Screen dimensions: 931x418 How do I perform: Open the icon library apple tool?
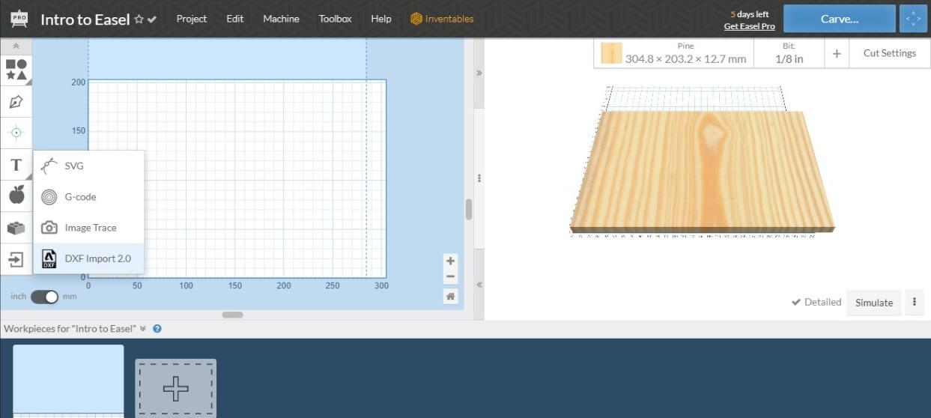[16, 196]
